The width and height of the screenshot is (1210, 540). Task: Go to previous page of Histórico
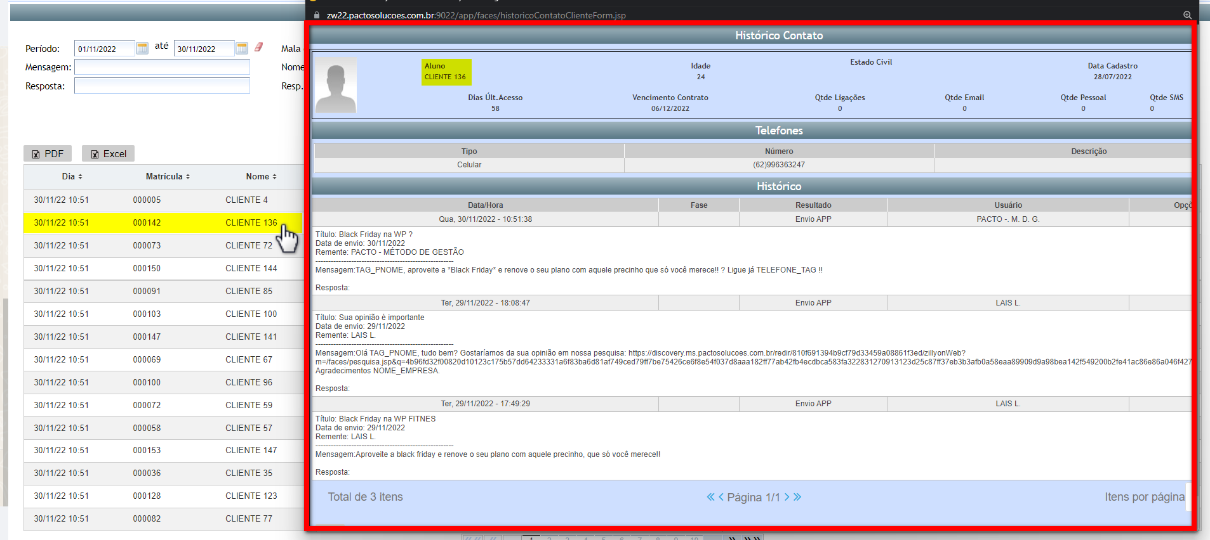721,497
